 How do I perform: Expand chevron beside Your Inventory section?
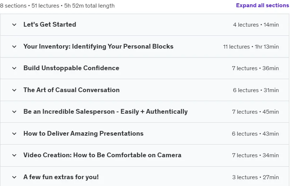[14, 46]
